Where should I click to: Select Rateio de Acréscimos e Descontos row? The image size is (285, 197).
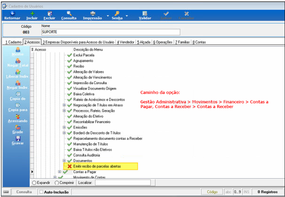[99, 100]
